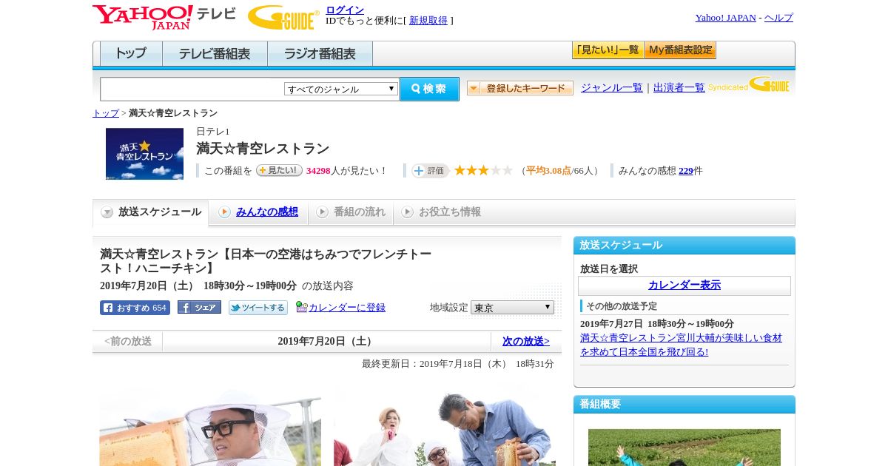Open 「見たい!」一覧 button

(x=608, y=50)
